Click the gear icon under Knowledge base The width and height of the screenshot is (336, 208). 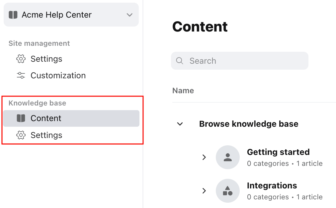pos(21,135)
